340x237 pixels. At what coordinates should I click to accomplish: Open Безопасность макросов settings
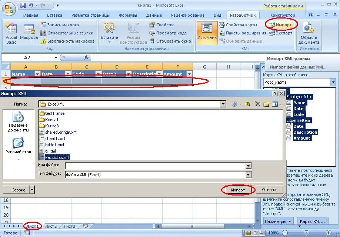[68, 41]
